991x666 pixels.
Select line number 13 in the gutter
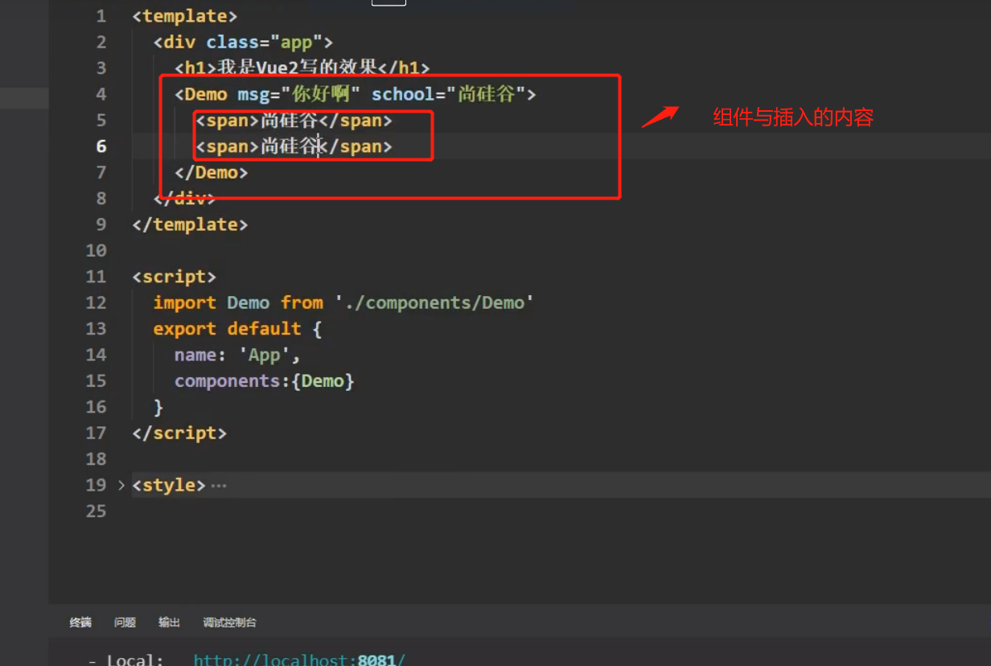[96, 329]
